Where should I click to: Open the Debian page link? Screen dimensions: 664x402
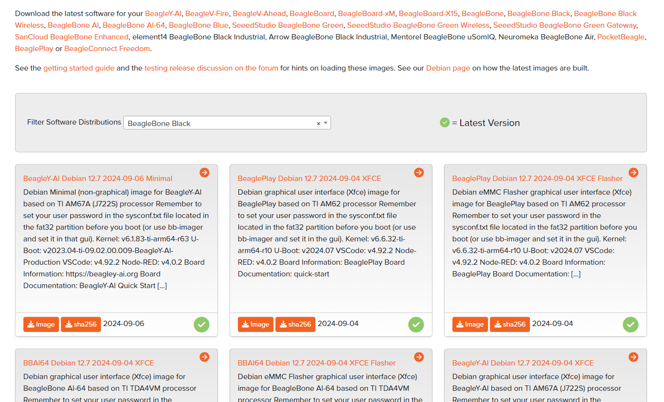(x=448, y=68)
